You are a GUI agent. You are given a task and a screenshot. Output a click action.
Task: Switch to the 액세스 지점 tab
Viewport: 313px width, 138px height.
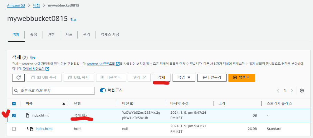point(110,34)
